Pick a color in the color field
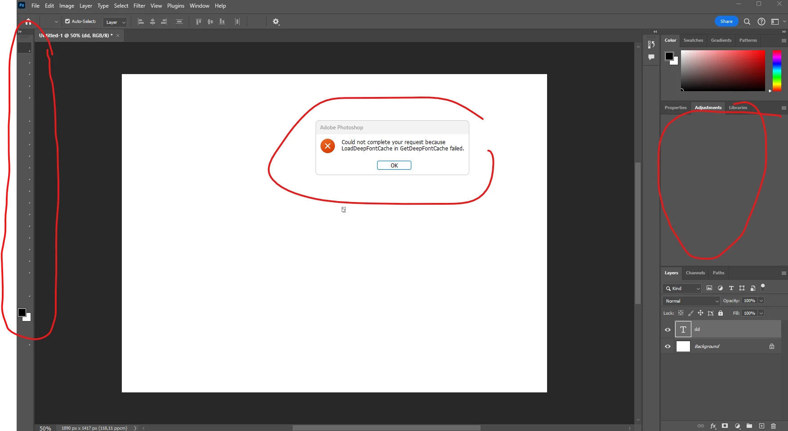This screenshot has width=788, height=431. point(723,70)
